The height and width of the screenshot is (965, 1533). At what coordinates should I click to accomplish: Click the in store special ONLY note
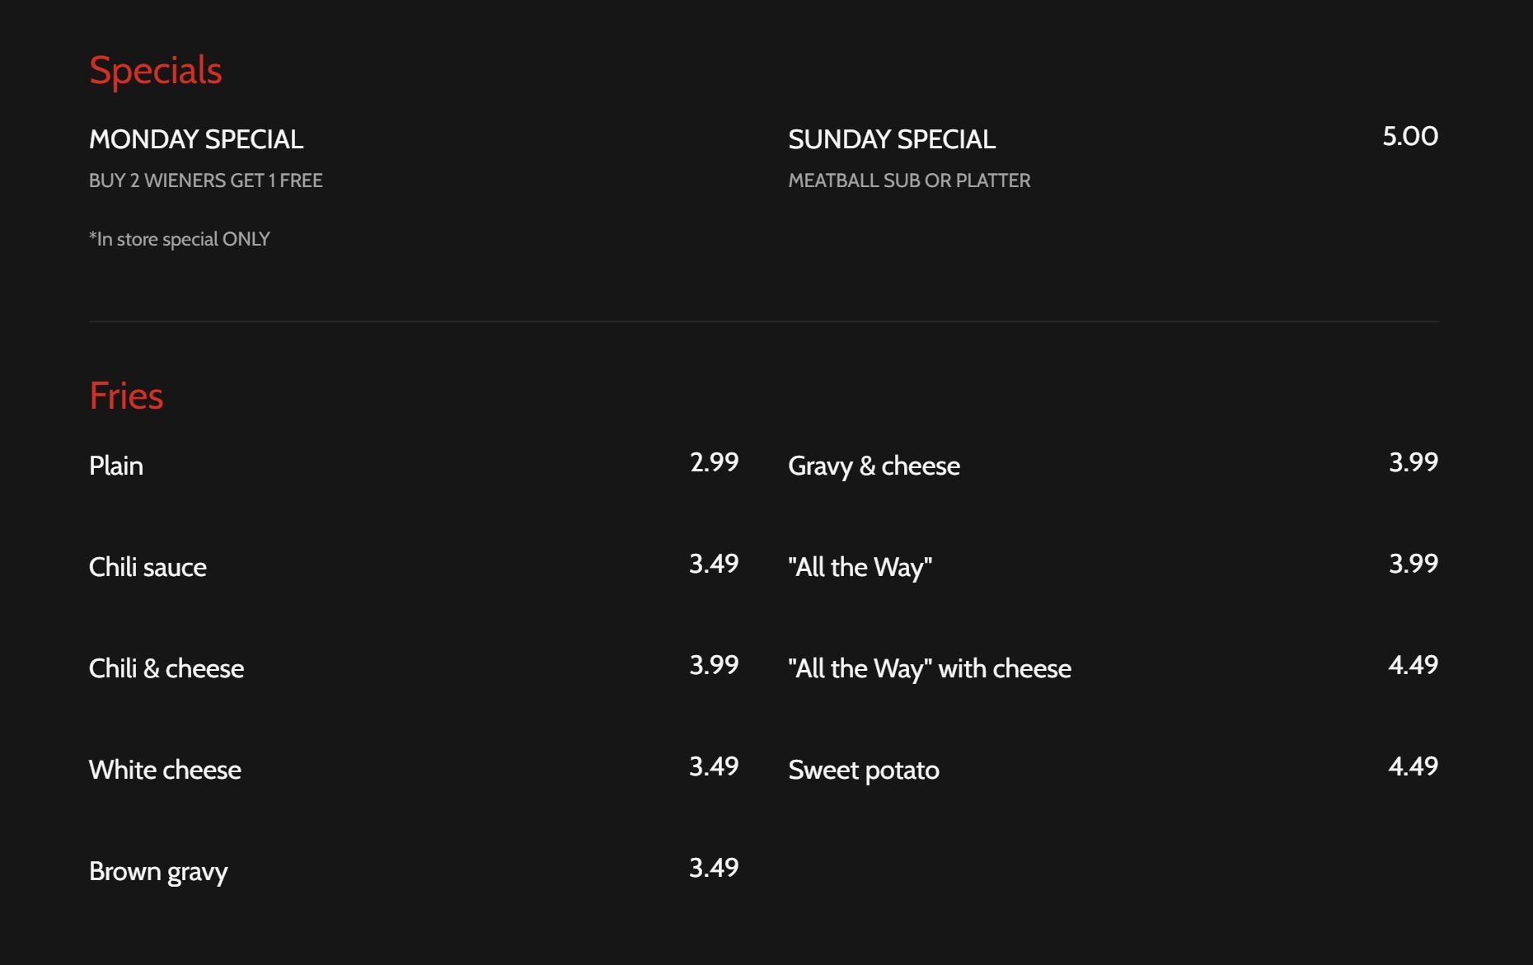180,239
